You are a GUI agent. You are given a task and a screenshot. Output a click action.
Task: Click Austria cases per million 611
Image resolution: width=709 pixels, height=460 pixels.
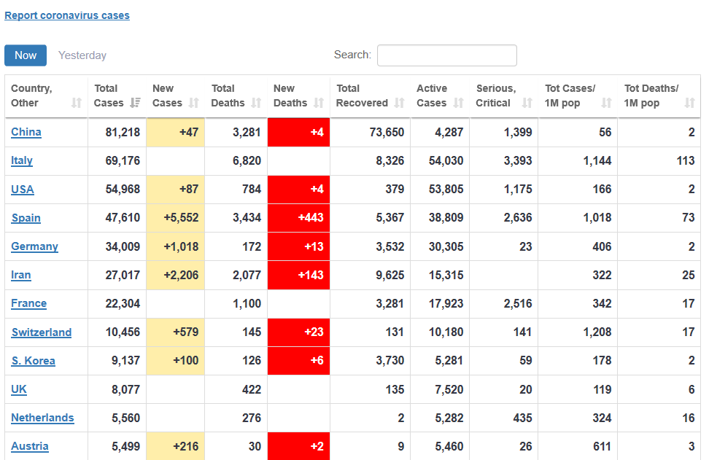click(x=602, y=446)
